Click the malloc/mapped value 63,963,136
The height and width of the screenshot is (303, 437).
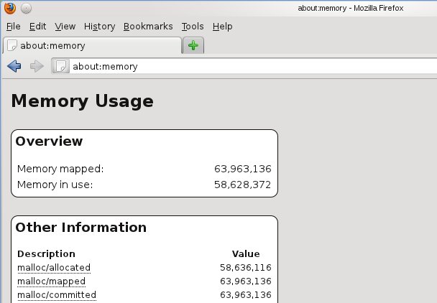point(246,281)
